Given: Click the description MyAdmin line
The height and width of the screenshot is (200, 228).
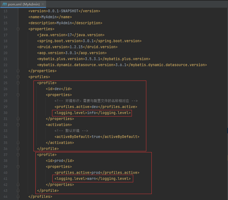Looking at the screenshot, I should click(x=65, y=23).
